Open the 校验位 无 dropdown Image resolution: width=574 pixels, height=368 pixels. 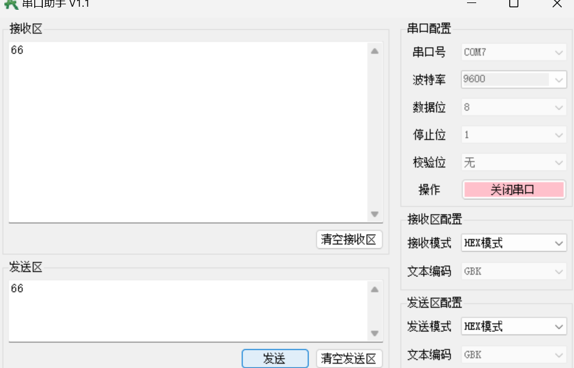click(514, 162)
